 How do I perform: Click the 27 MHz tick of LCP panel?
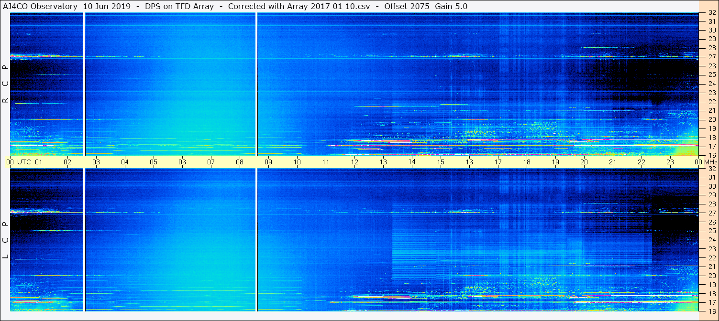pos(711,213)
